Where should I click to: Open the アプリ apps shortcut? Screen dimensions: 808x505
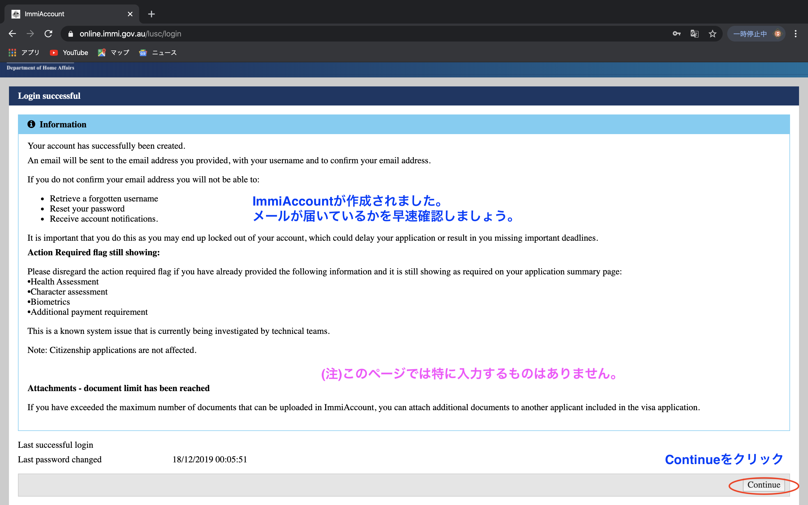click(24, 52)
